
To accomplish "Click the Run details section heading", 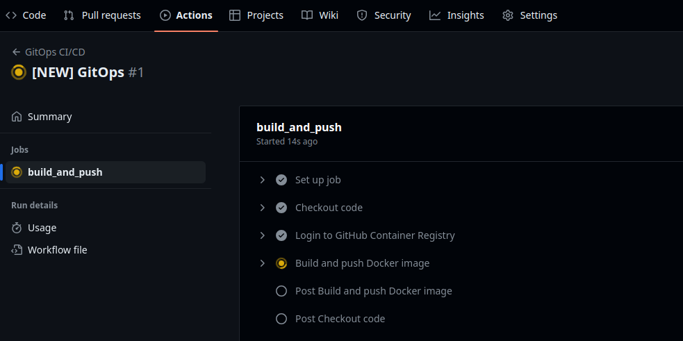I will 35,205.
